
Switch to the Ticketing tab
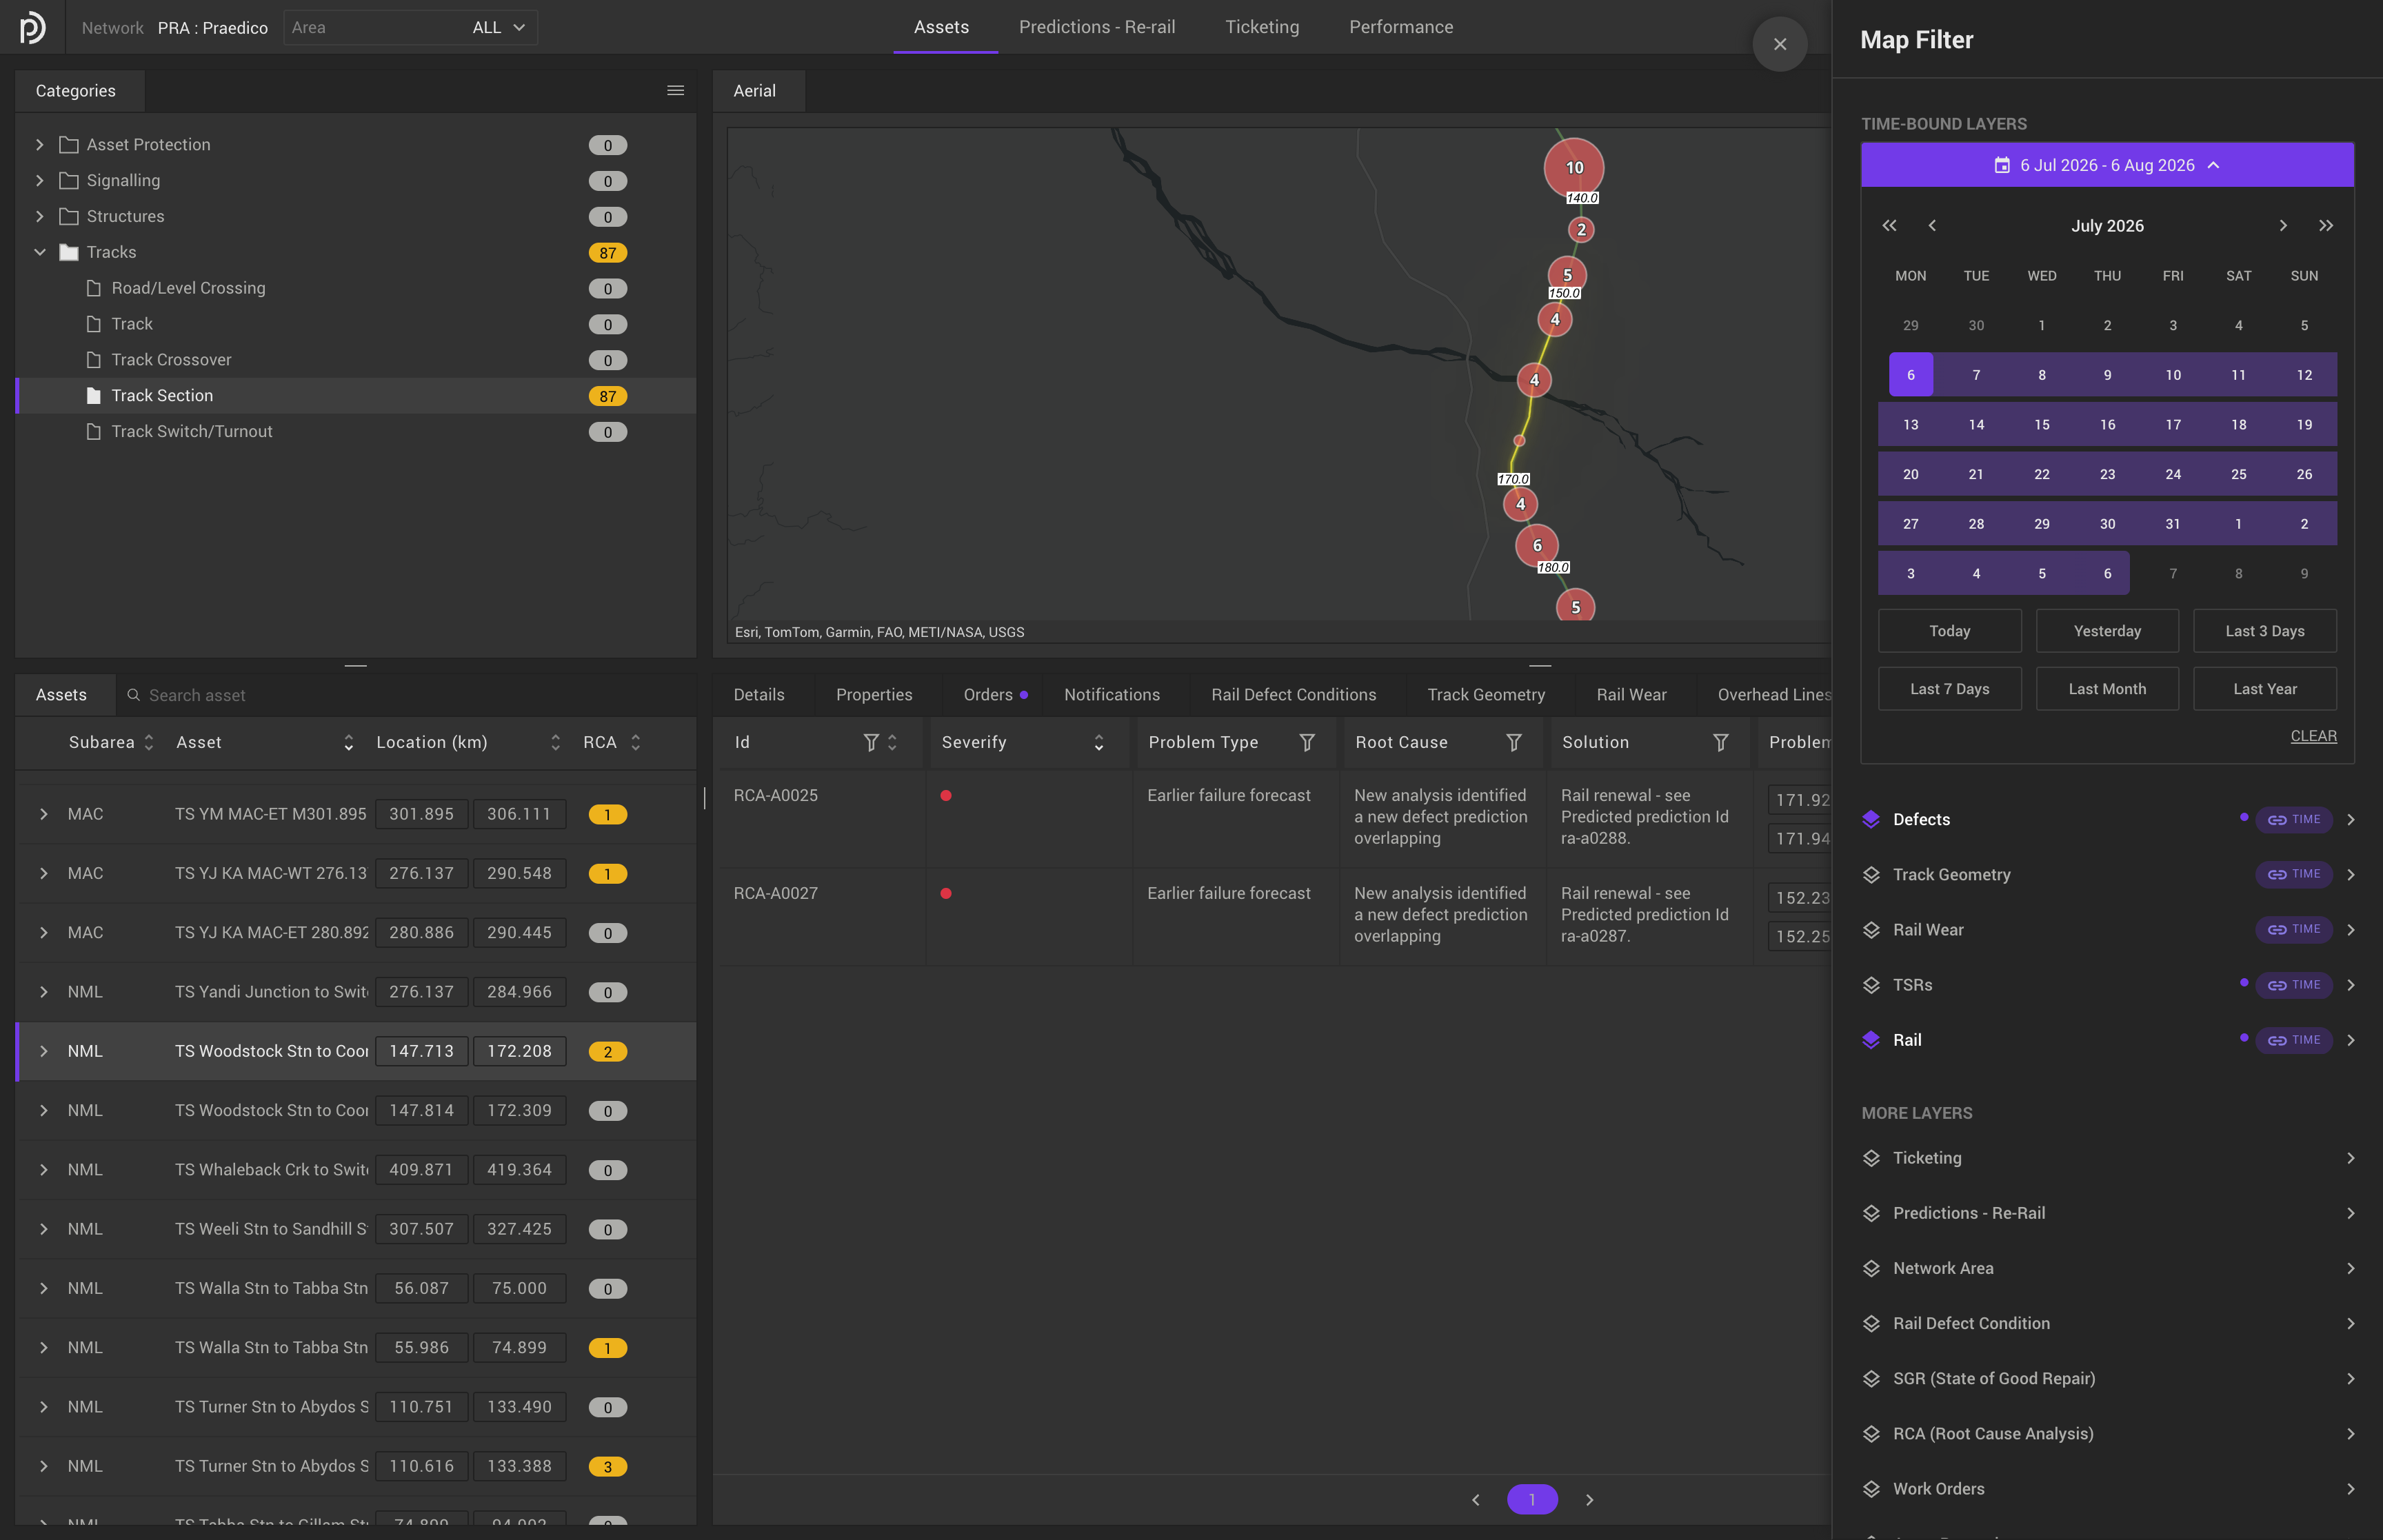pyautogui.click(x=1262, y=27)
